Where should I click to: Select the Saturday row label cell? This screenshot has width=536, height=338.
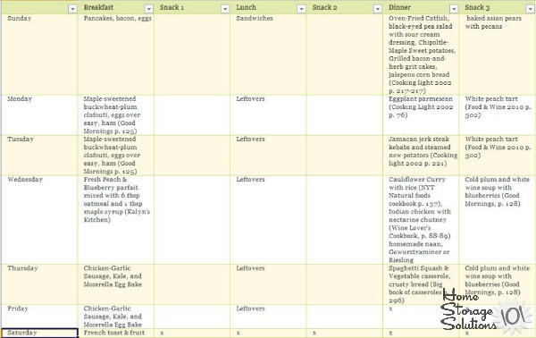(39, 333)
